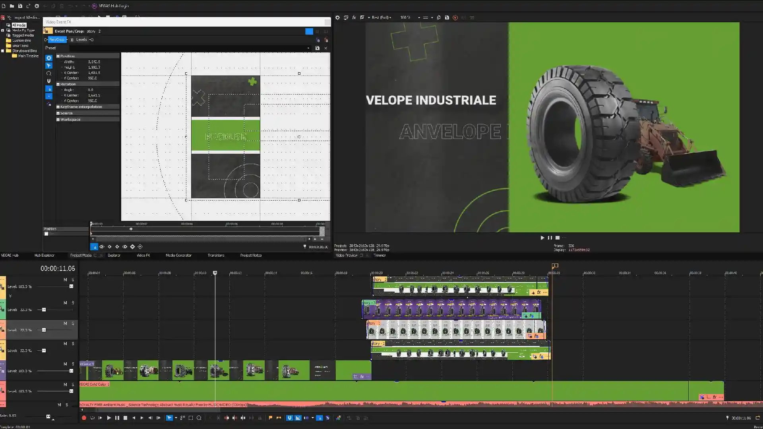
Task: Remove selected plug-in icon in Video Event FX
Action: (x=326, y=40)
